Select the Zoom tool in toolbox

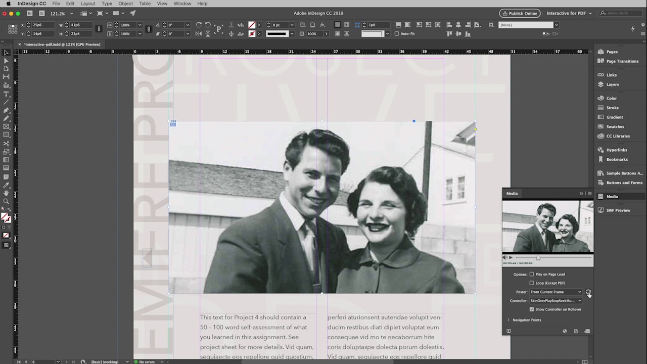6,201
